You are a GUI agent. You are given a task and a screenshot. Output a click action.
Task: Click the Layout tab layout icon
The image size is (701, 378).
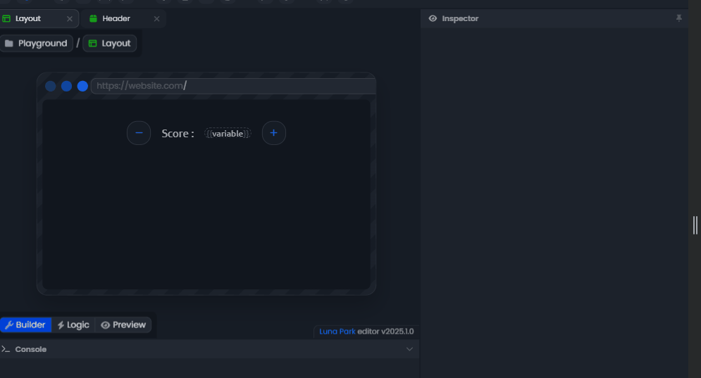pos(6,19)
